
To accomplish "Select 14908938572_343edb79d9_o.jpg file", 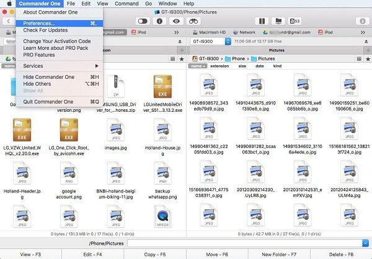I will (x=208, y=93).
